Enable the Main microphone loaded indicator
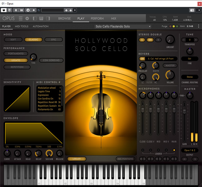The height and width of the screenshot is (187, 202). click(174, 150)
